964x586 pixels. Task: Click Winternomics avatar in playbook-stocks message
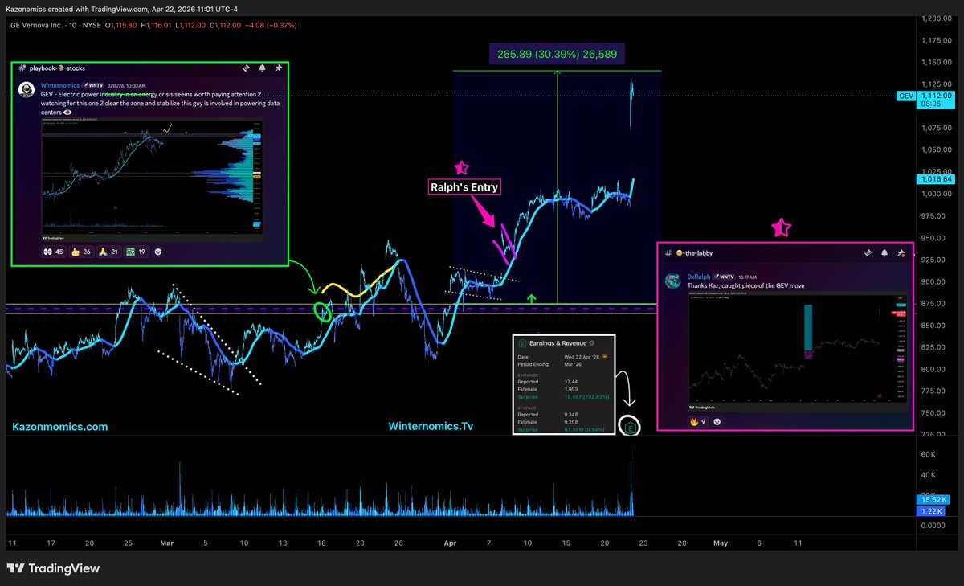(26, 88)
